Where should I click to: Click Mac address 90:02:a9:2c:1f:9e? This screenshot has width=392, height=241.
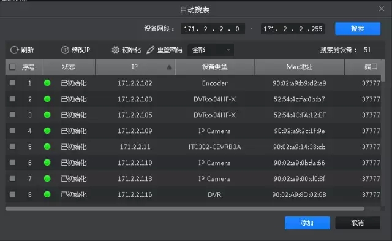(300, 131)
